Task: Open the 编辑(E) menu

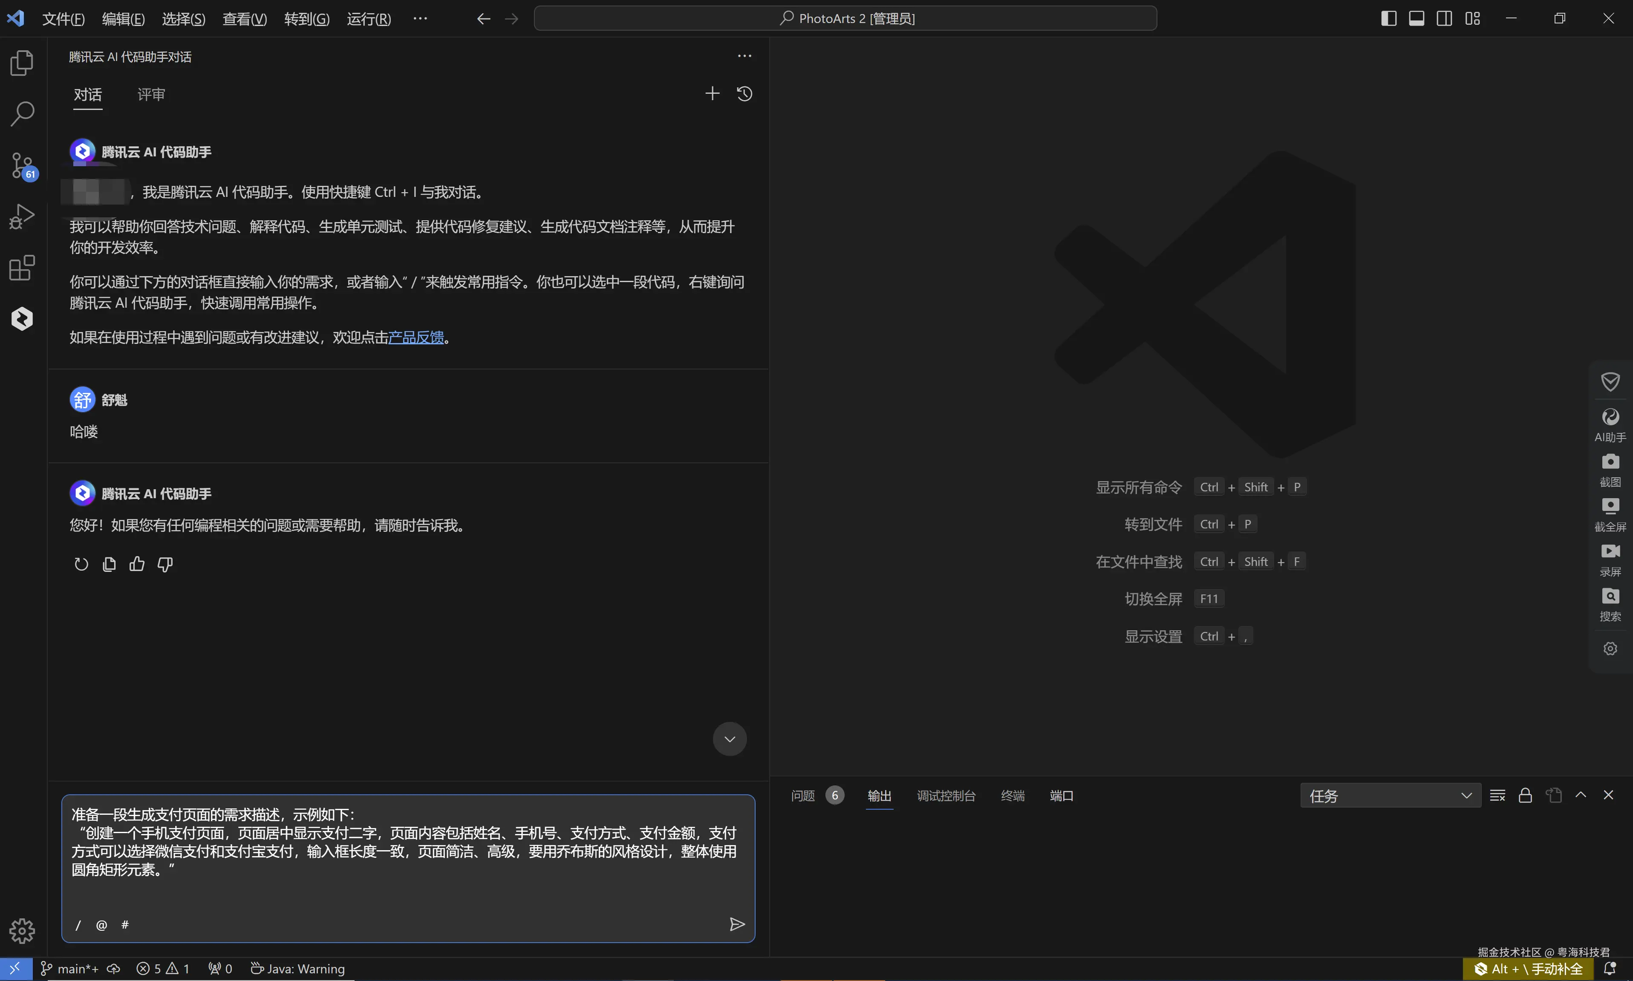Action: click(124, 18)
